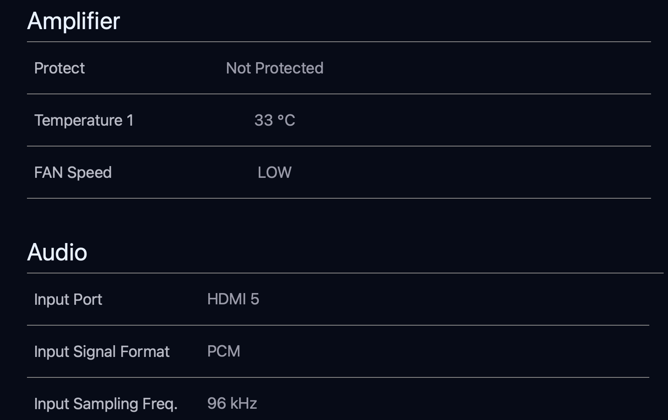Viewport: 668px width, 420px height.
Task: Select the Protect row label
Action: [x=60, y=68]
